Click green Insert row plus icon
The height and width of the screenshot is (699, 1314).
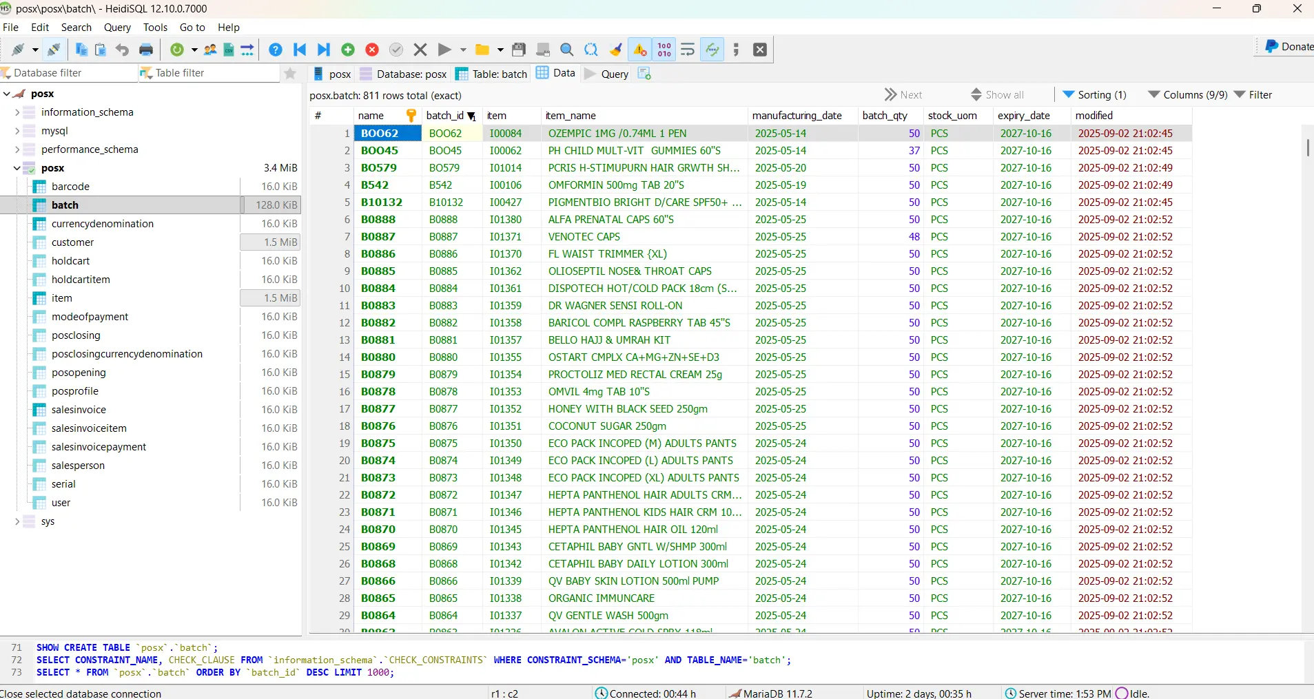click(348, 50)
